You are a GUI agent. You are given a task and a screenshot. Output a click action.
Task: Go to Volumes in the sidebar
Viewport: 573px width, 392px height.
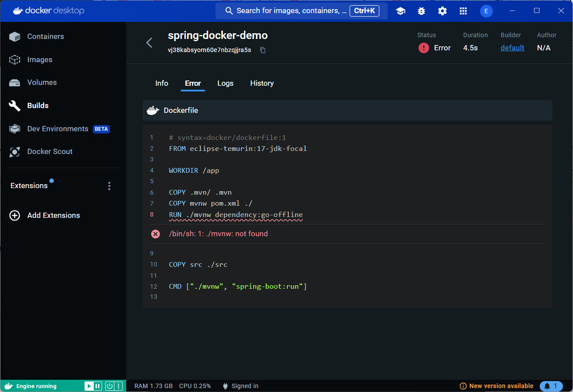tap(42, 82)
